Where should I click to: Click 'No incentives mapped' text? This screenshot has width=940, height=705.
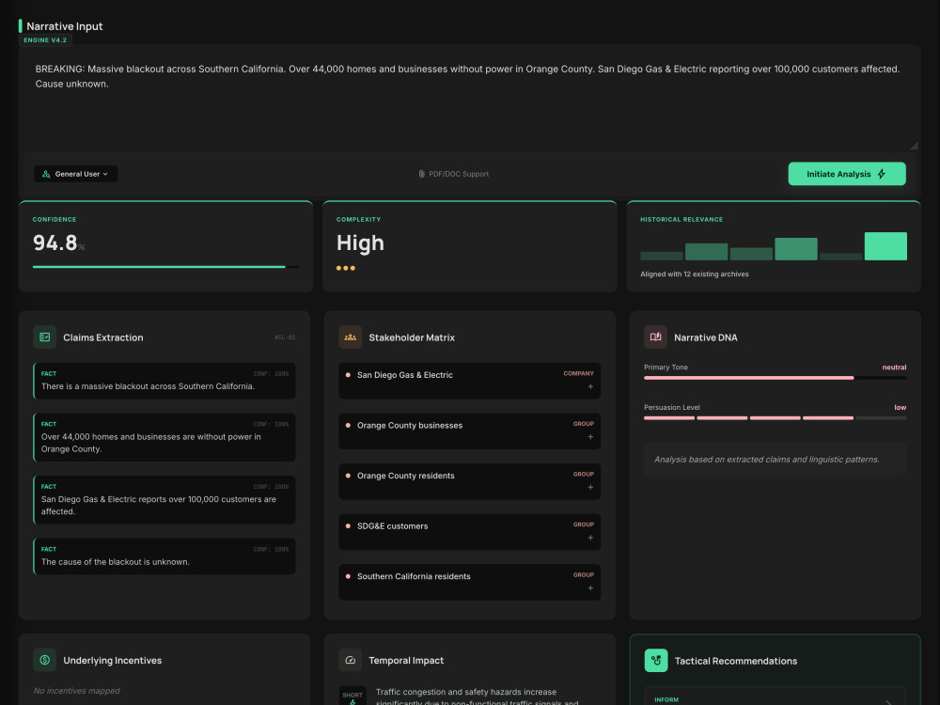(77, 691)
